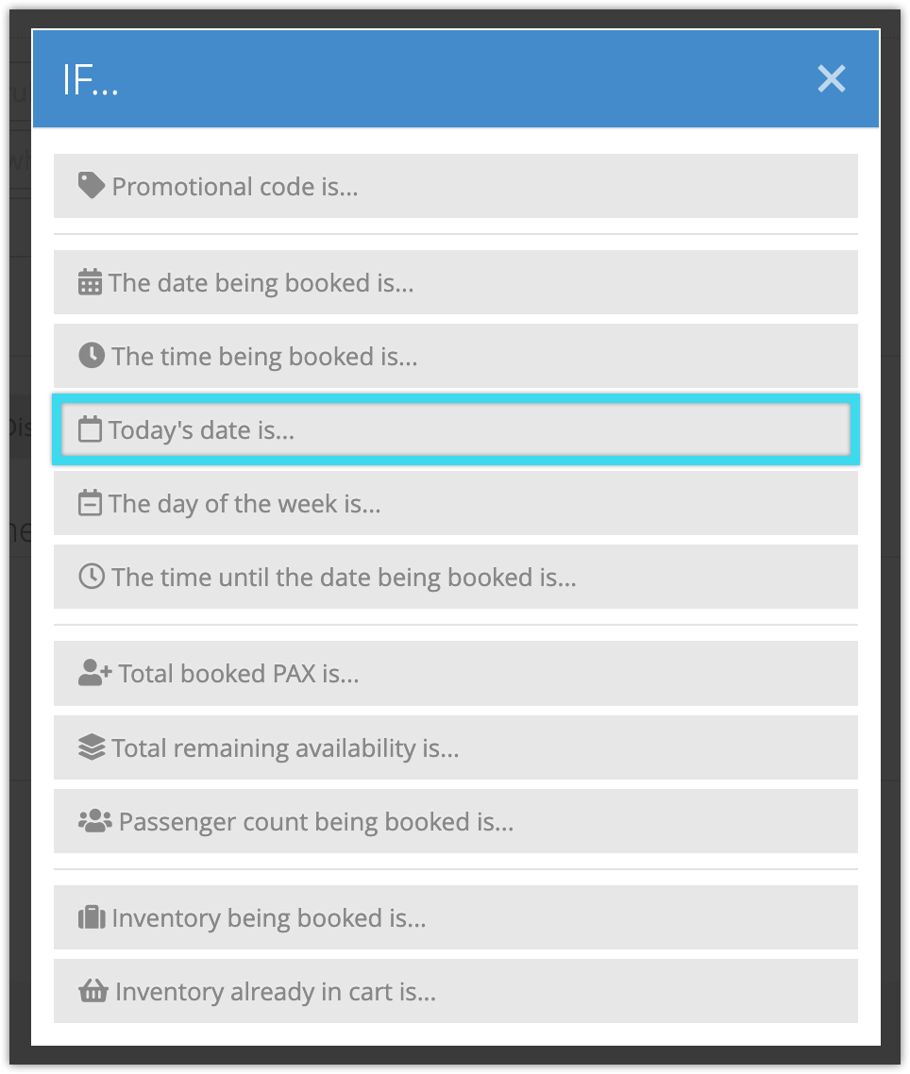Click the layers stack icon for remaining availability
The width and height of the screenshot is (910, 1074).
(92, 747)
